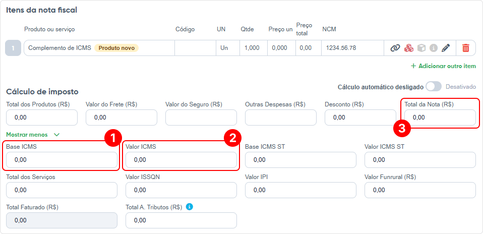Click blue info icon next to Total A. Tributos

pyautogui.click(x=190, y=207)
